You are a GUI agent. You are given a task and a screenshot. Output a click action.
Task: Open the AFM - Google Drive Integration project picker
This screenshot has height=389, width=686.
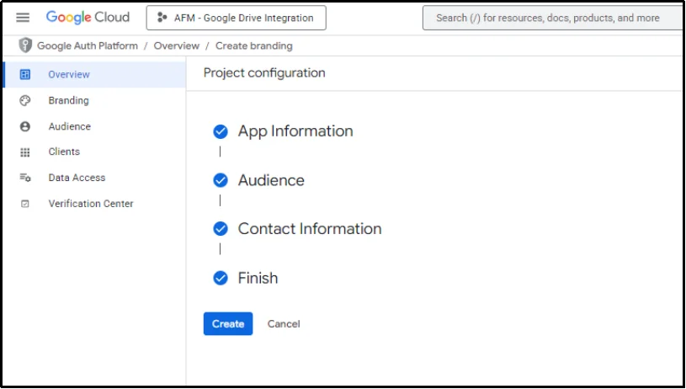237,18
